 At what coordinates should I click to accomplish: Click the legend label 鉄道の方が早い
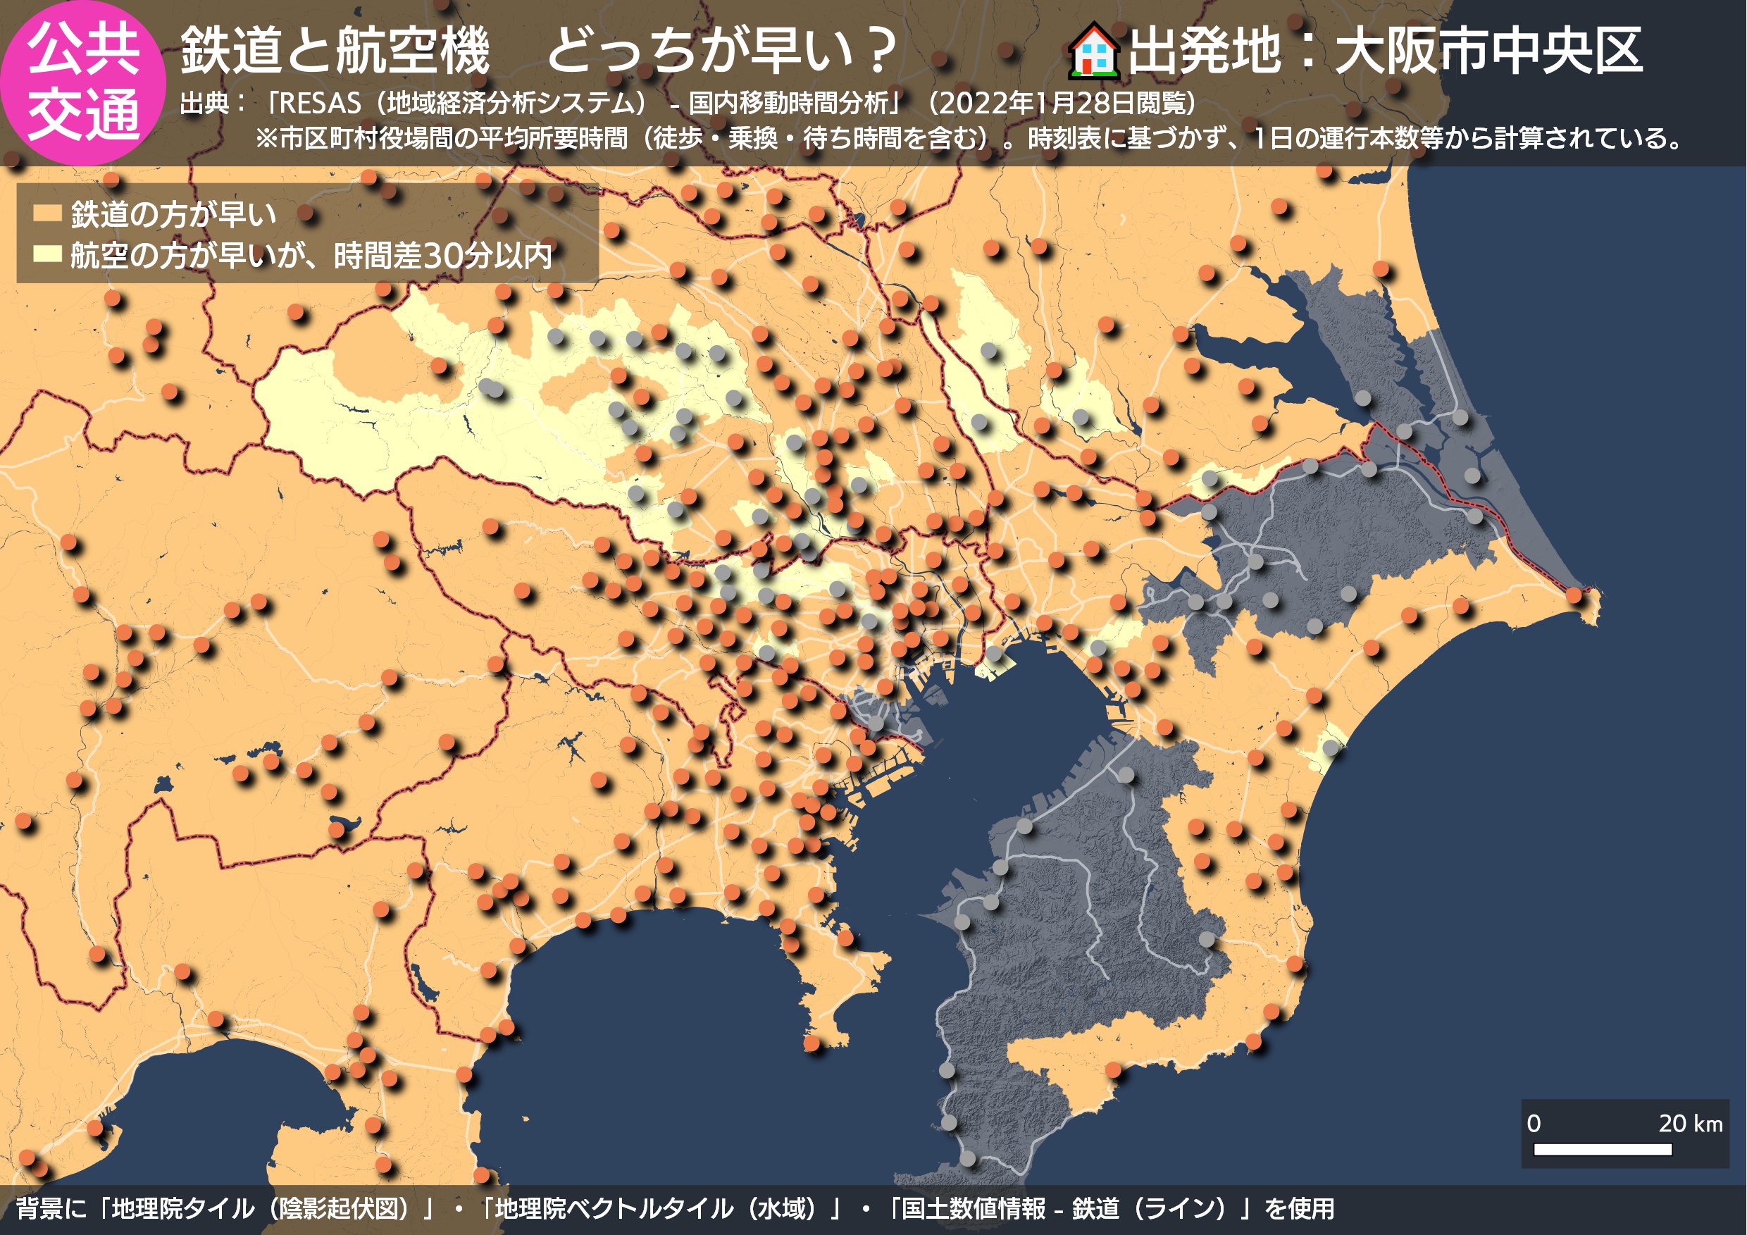[173, 214]
